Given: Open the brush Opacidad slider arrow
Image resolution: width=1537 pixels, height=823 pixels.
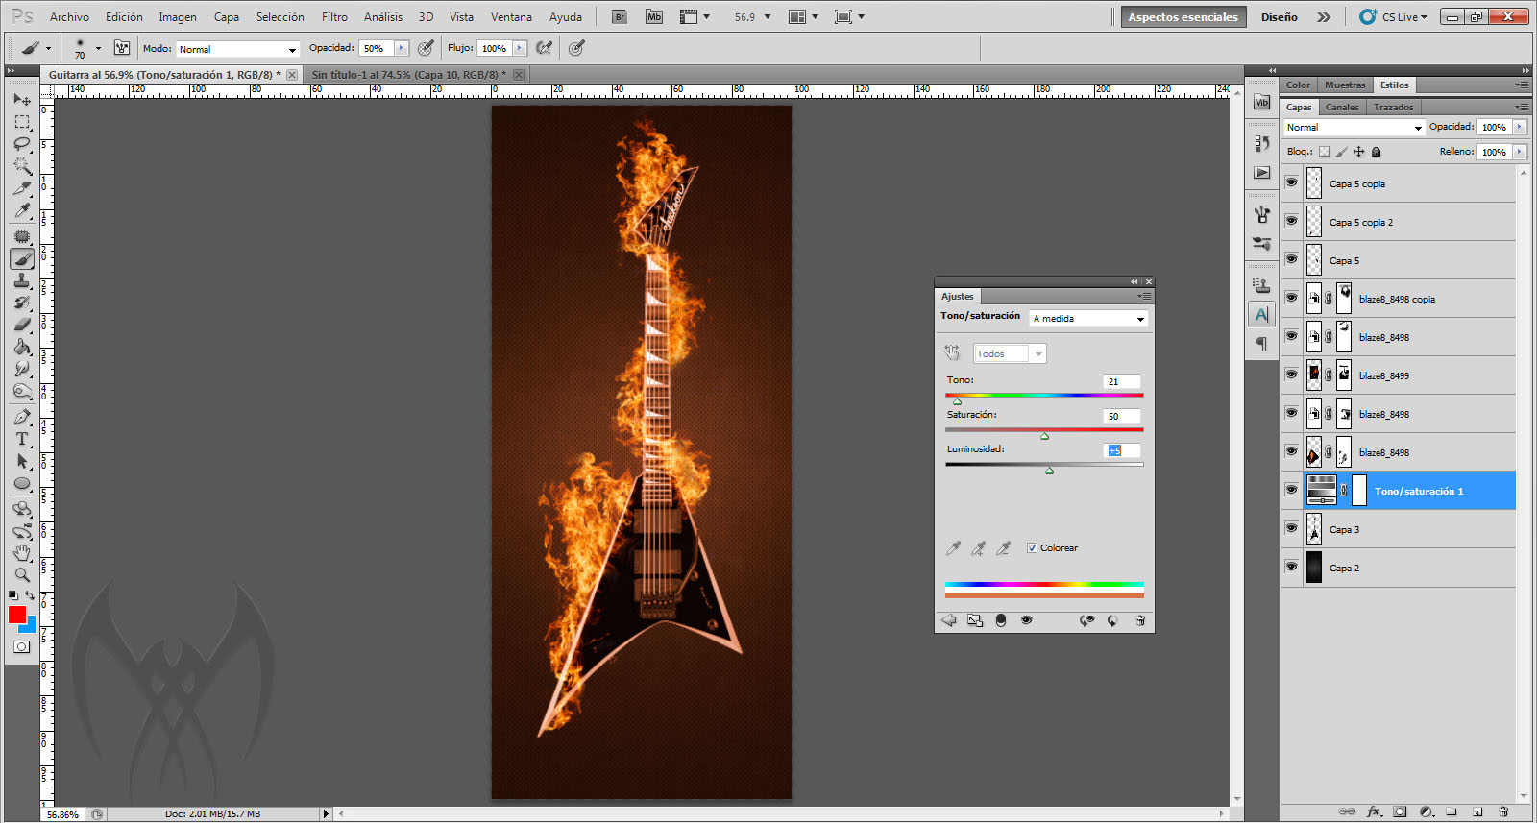Looking at the screenshot, I should coord(402,48).
